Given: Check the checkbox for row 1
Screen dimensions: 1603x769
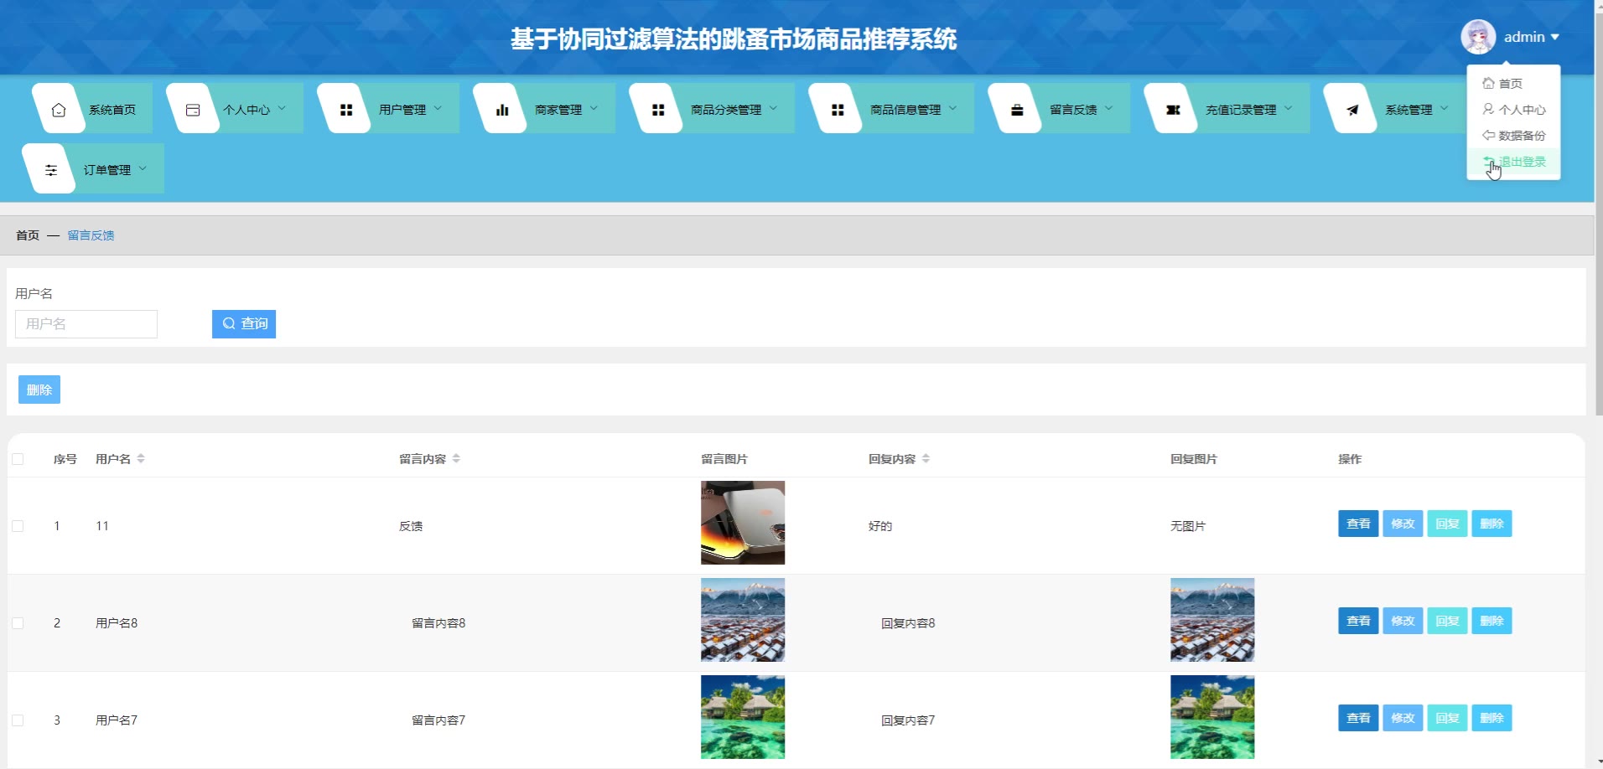Looking at the screenshot, I should (x=18, y=526).
